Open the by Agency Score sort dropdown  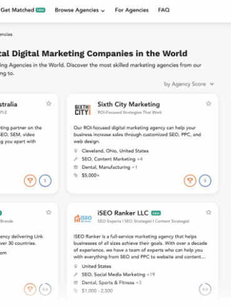[x=189, y=84]
